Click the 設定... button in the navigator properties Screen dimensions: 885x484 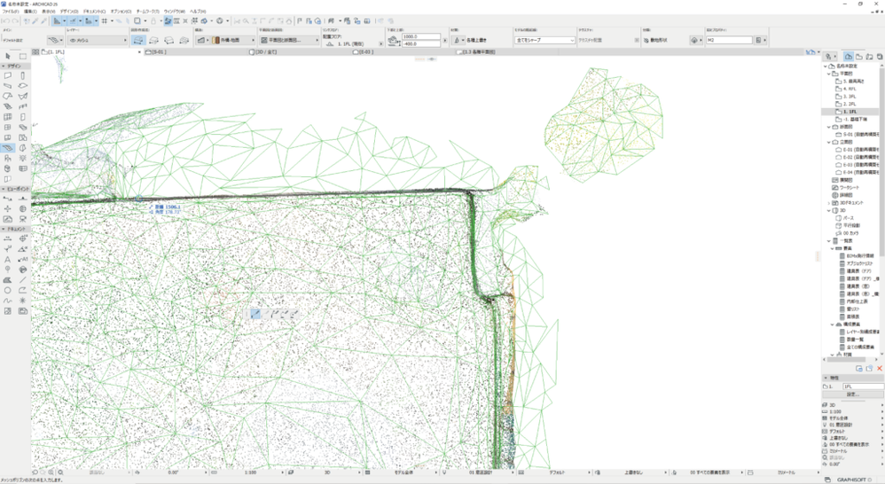tap(851, 394)
